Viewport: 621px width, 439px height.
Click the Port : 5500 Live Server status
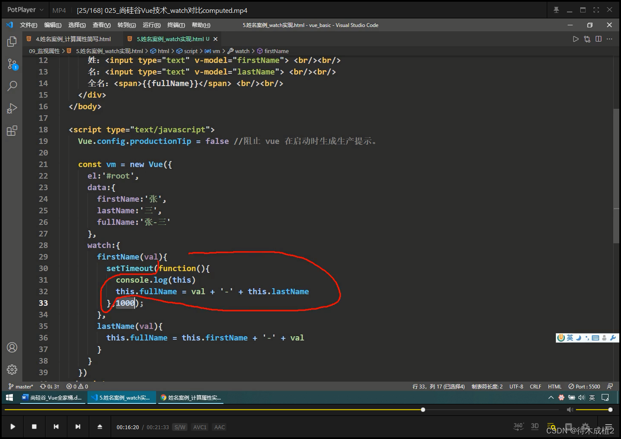(584, 386)
